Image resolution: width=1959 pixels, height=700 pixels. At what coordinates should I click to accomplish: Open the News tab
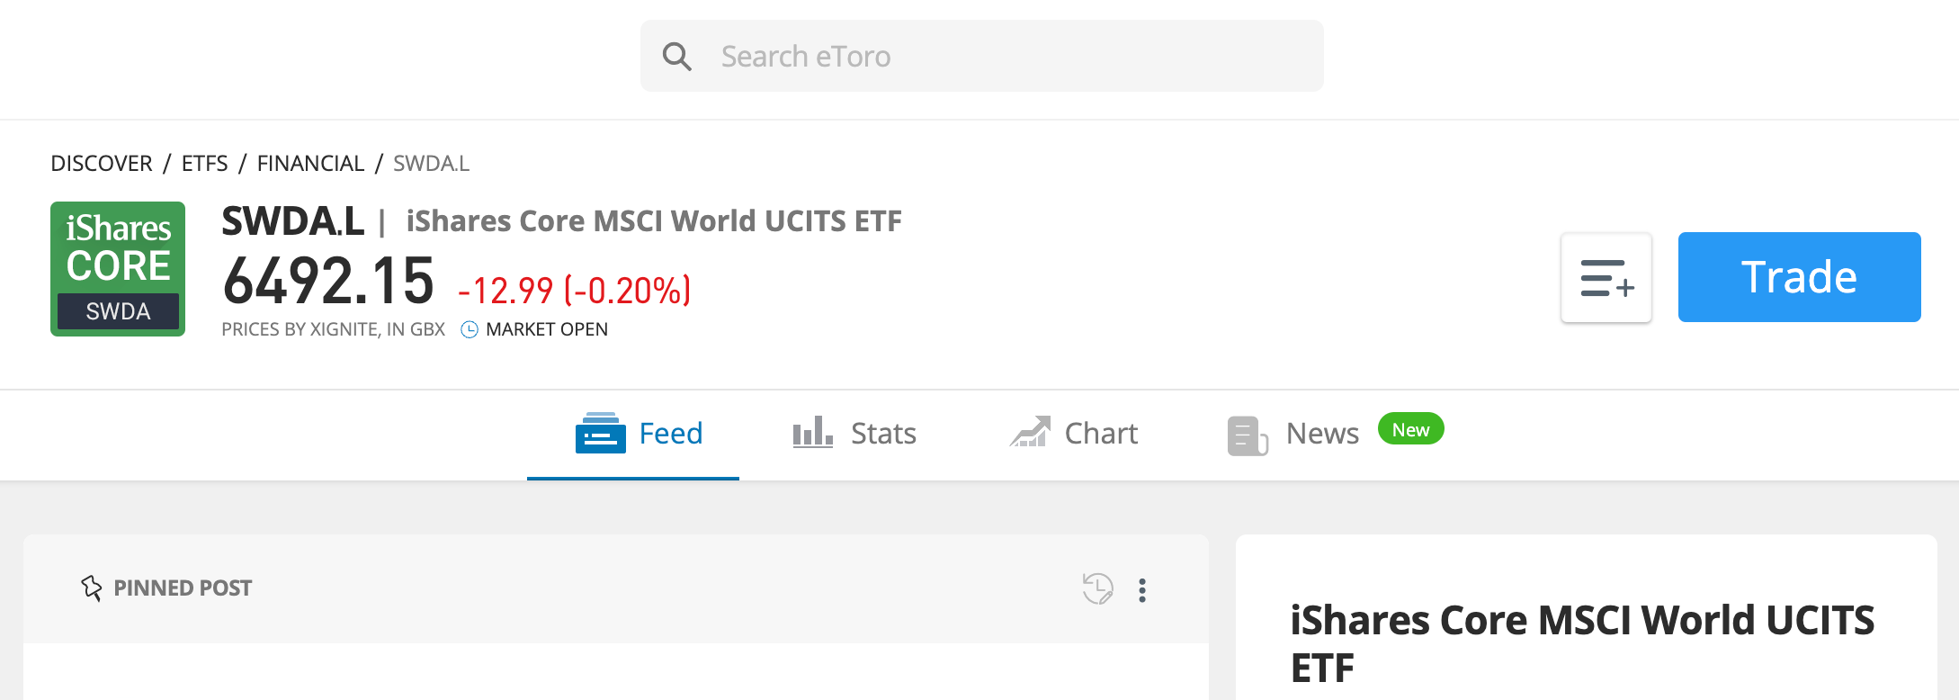(1322, 433)
